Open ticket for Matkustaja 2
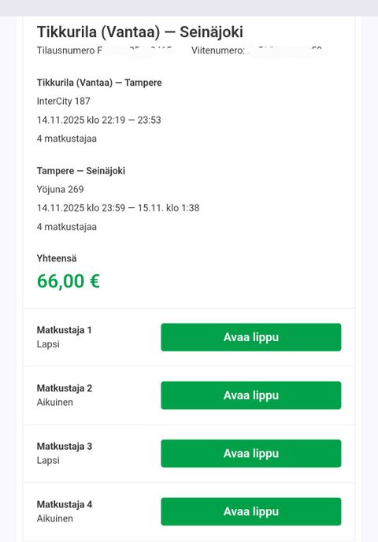378x542 pixels. pos(251,395)
